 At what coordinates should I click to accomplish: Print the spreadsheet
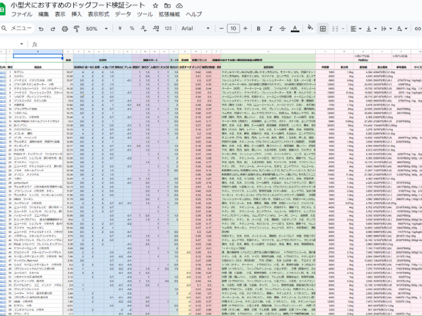point(65,28)
